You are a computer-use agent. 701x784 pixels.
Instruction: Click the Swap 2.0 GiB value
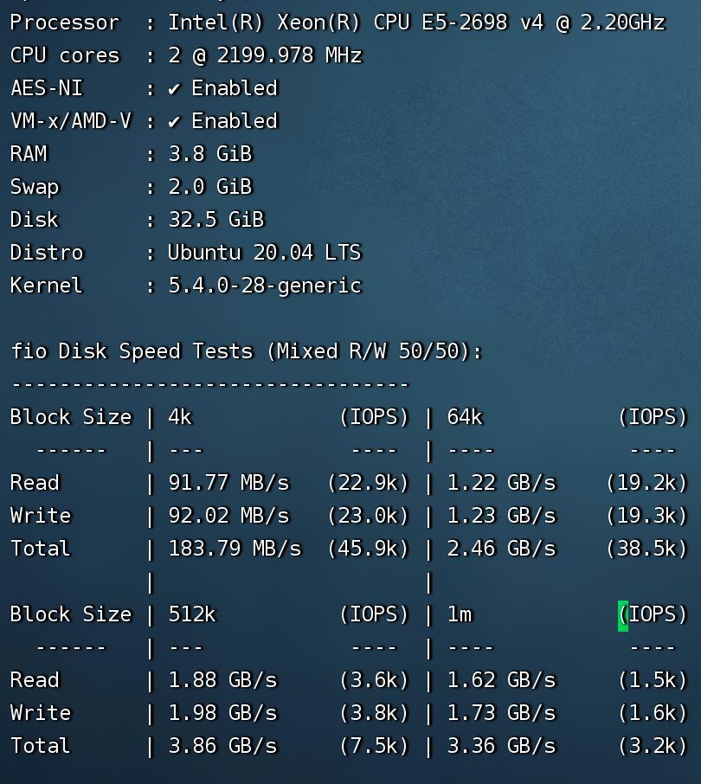(x=209, y=187)
